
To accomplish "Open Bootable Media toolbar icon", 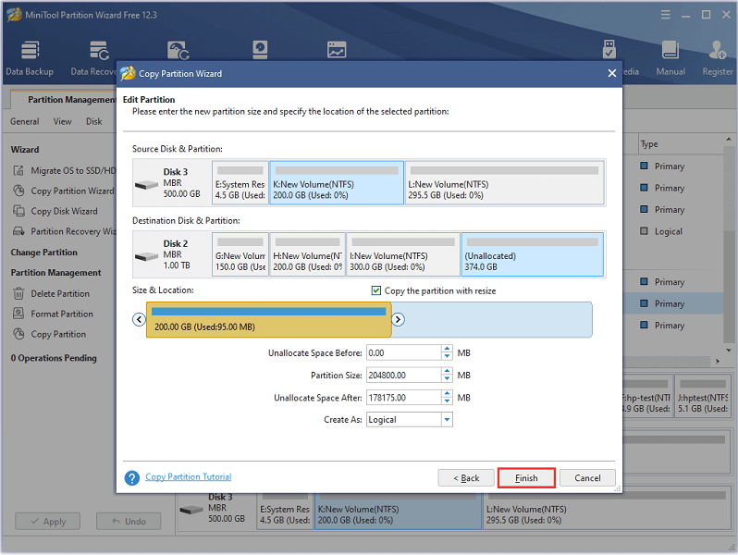I will tap(609, 50).
